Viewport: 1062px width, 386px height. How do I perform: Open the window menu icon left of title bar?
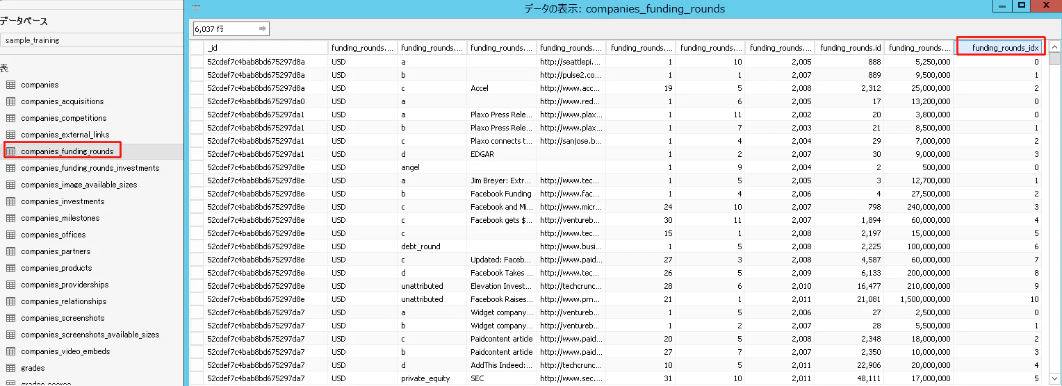click(x=196, y=9)
